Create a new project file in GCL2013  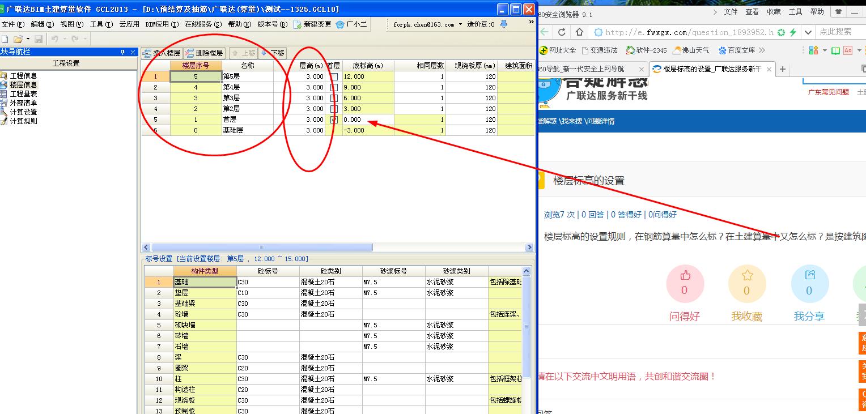(5, 39)
